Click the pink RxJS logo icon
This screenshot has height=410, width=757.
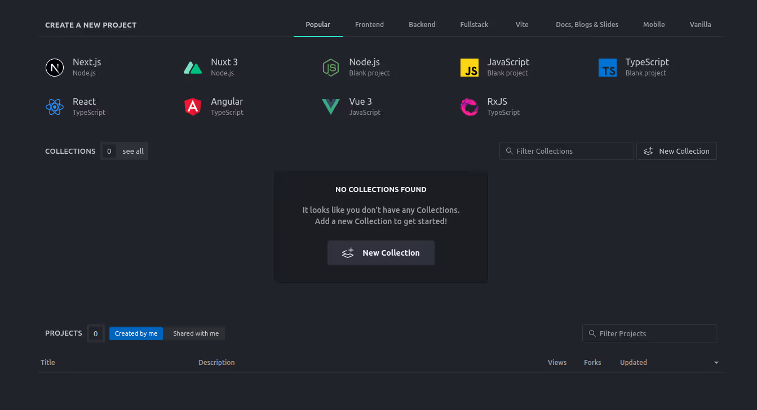pyautogui.click(x=470, y=107)
